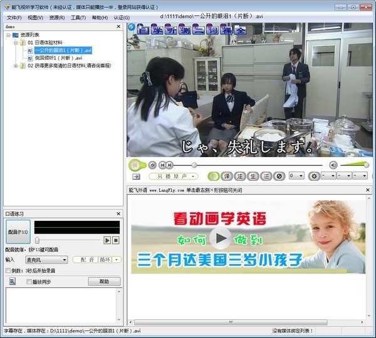Viewport: 376px width, 338px height.
Task: Toggle the green original subtitle button
Action: click(x=214, y=177)
